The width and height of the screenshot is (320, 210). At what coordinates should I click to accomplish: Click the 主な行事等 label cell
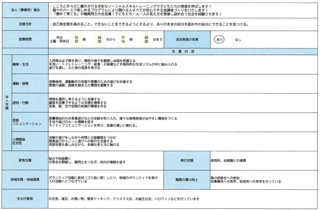[x=25, y=199]
